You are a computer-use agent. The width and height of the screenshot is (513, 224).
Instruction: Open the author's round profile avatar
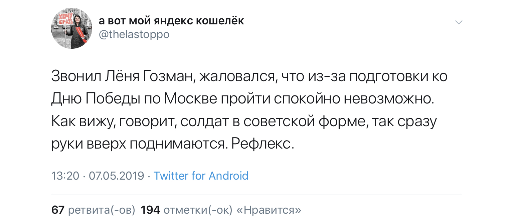71,28
